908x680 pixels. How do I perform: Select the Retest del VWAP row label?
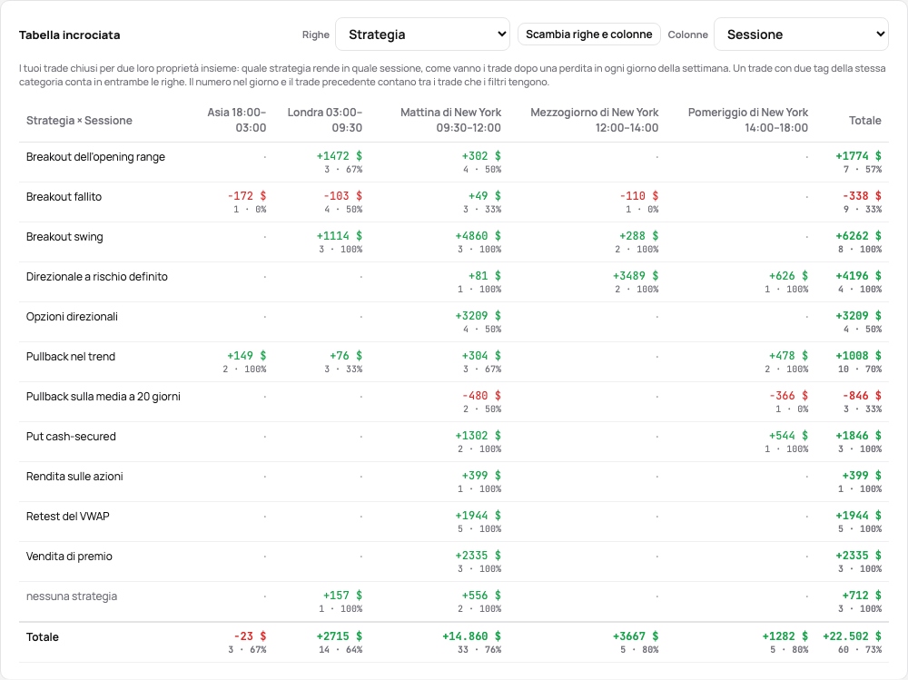(x=68, y=517)
